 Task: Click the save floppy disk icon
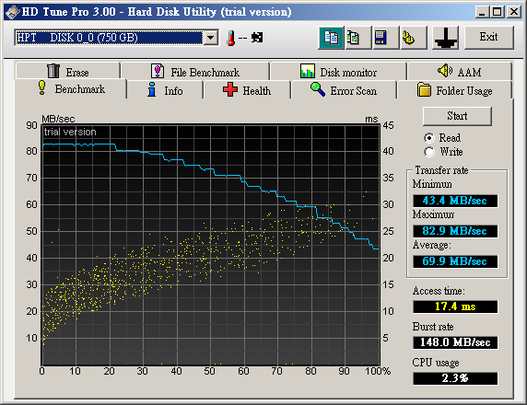pyautogui.click(x=386, y=38)
